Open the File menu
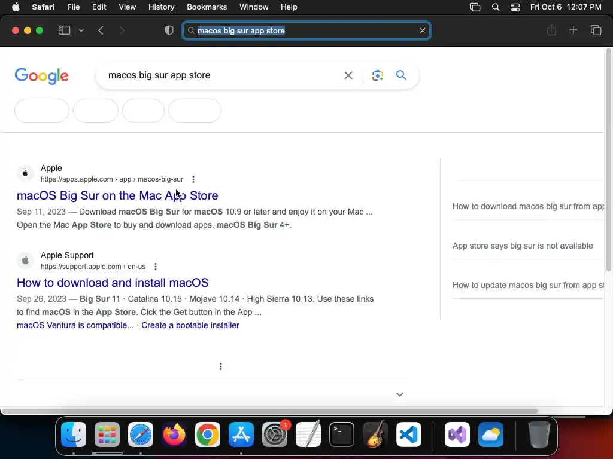Screen dimensions: 613x459 (x=73, y=7)
